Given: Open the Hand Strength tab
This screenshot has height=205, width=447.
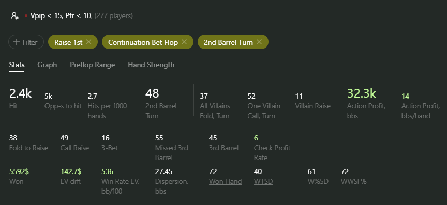Looking at the screenshot, I should pyautogui.click(x=151, y=65).
